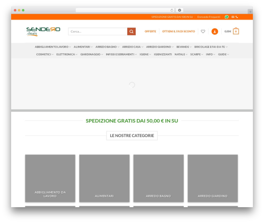This screenshot has height=223, width=264.
Task: Click the 0,00€ cart total
Action: 228,32
